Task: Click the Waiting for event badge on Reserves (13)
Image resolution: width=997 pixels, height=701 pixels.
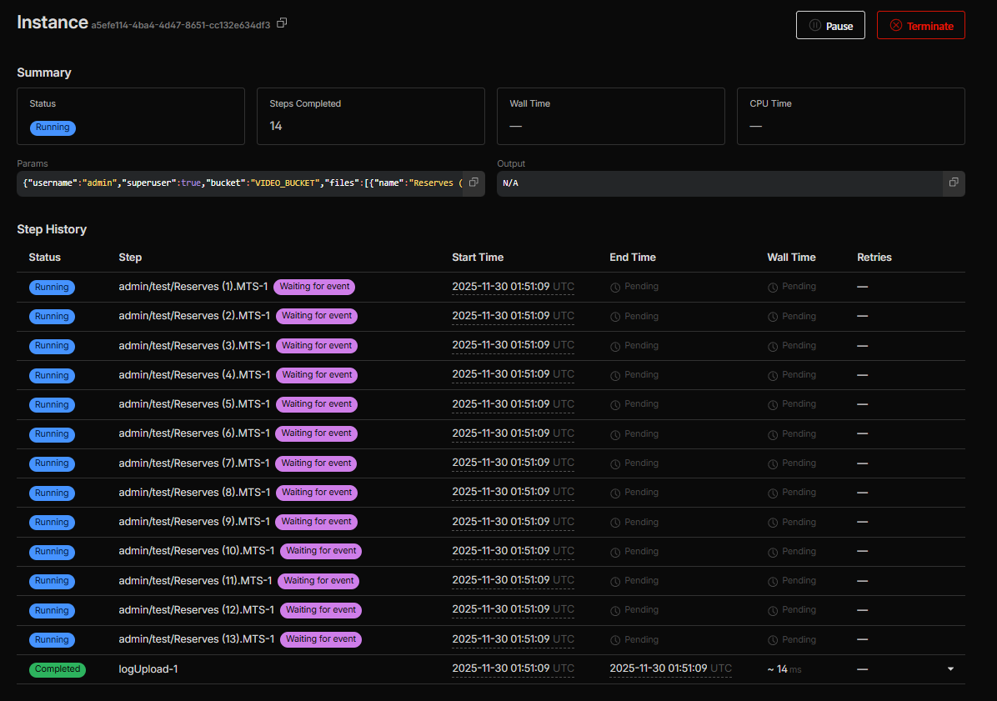Action: point(321,639)
